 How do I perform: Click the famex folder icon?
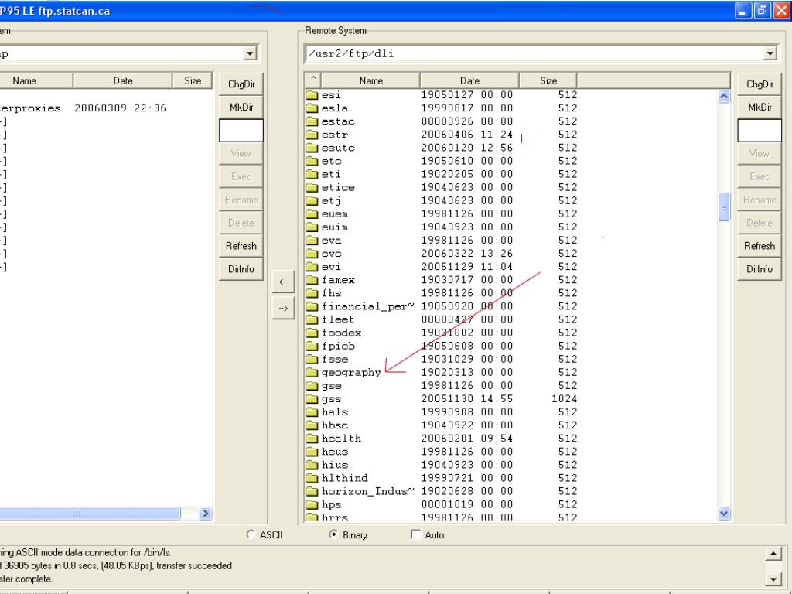(312, 280)
